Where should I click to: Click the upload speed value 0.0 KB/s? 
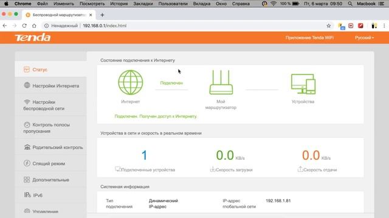[x=316, y=156]
